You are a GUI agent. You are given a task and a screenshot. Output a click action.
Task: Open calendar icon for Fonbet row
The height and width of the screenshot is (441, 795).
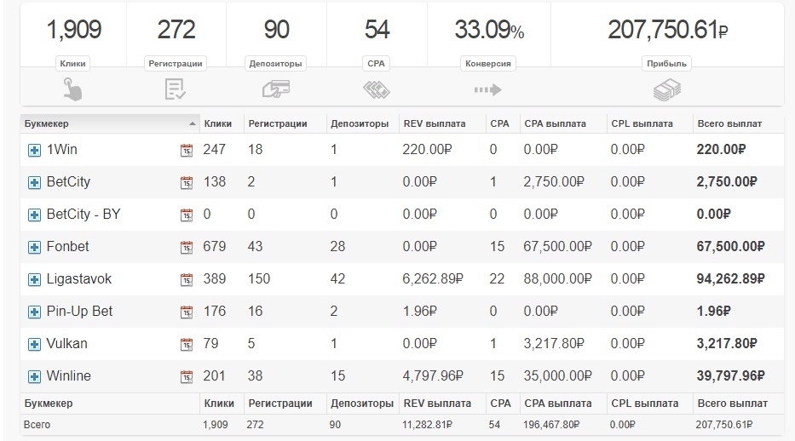[x=187, y=247]
